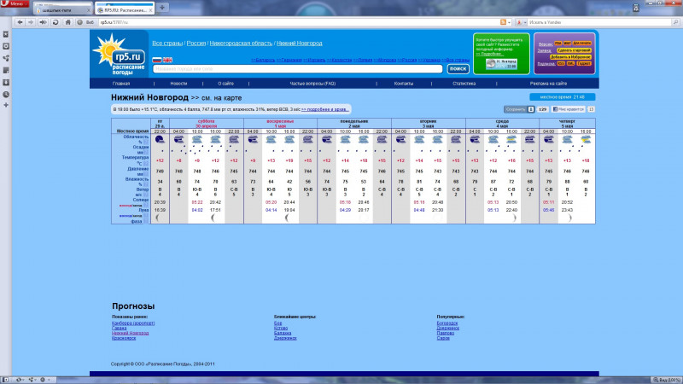Click the Сделать стартовой button

pyautogui.click(x=572, y=50)
